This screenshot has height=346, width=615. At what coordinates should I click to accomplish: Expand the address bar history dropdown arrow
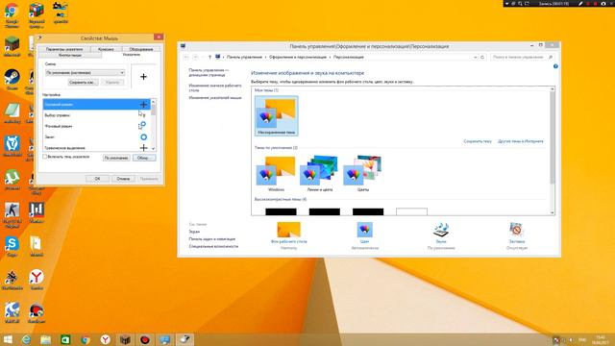pyautogui.click(x=476, y=58)
